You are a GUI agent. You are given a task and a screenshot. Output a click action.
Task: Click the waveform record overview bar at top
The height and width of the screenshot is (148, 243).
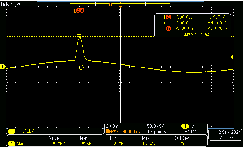[x=120, y=4]
